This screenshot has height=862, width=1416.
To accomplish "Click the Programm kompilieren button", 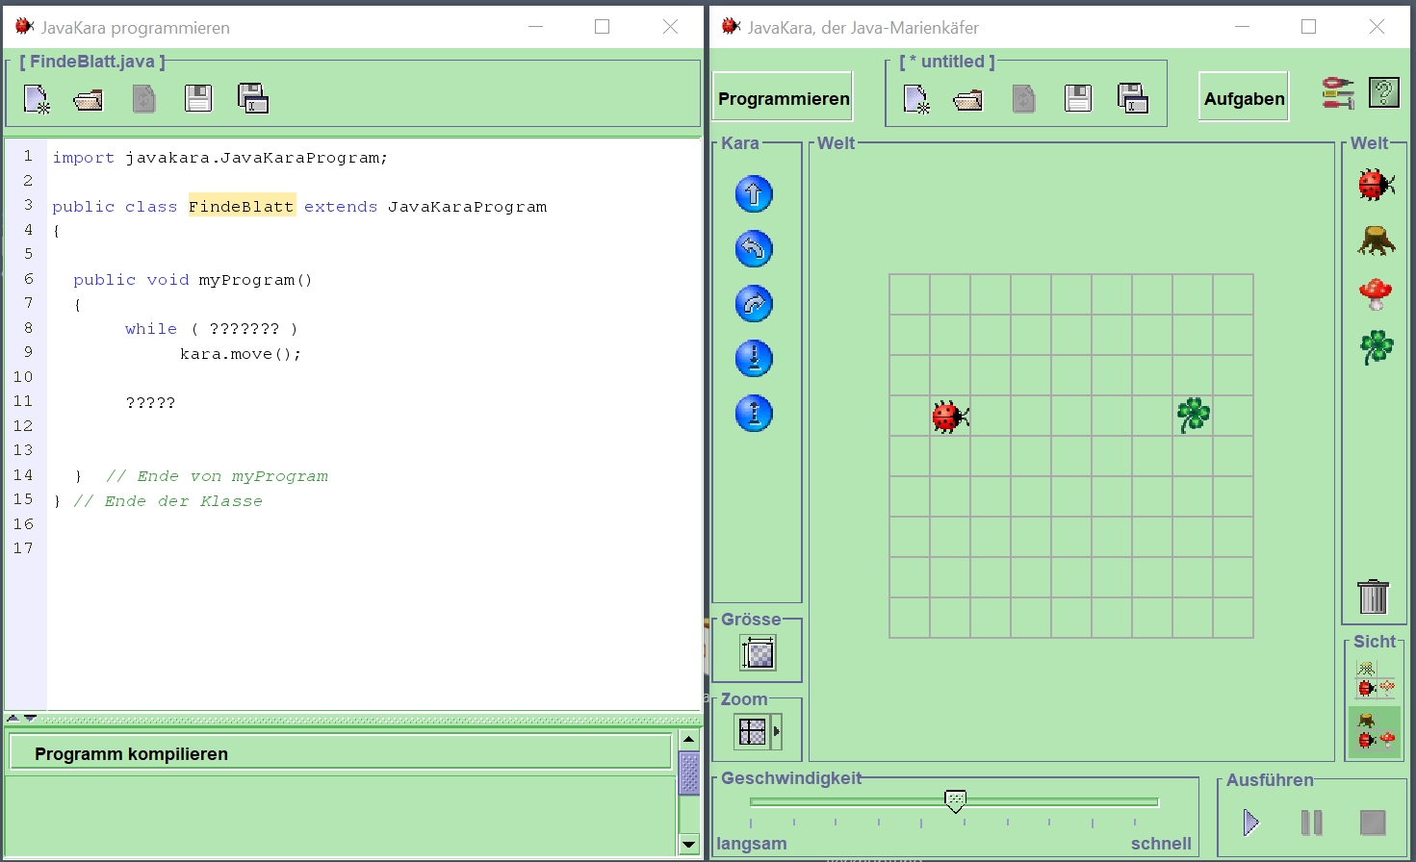I will click(340, 753).
